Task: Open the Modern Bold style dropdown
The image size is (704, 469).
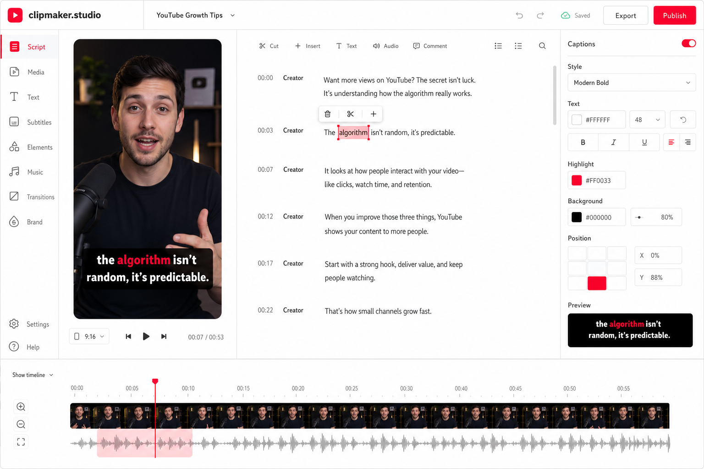Action: (x=632, y=82)
